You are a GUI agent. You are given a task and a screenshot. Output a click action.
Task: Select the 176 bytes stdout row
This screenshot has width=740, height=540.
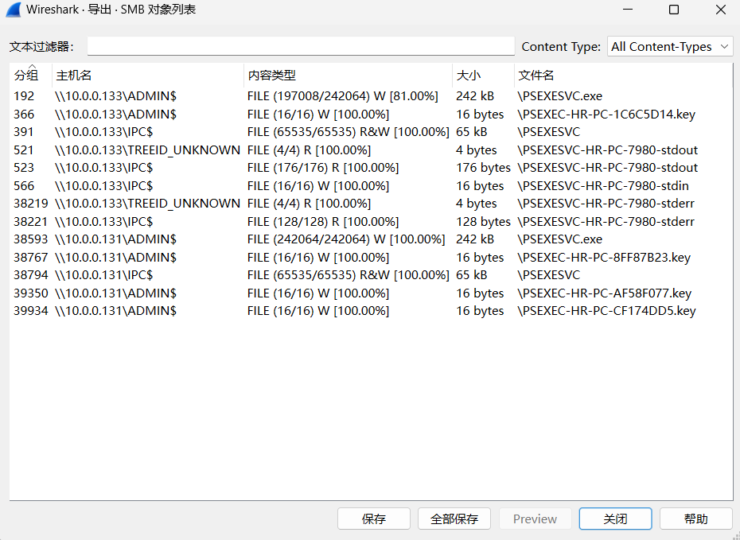[x=371, y=168]
